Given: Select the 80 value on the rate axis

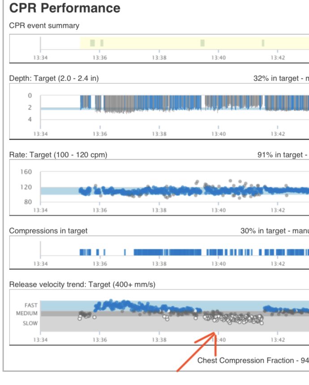Looking at the screenshot, I should click(28, 202).
